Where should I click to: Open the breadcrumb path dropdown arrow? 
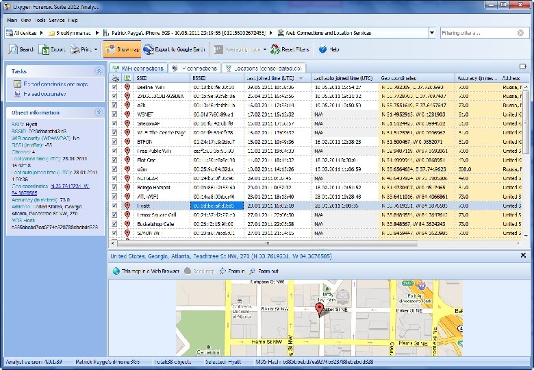[x=431, y=32]
